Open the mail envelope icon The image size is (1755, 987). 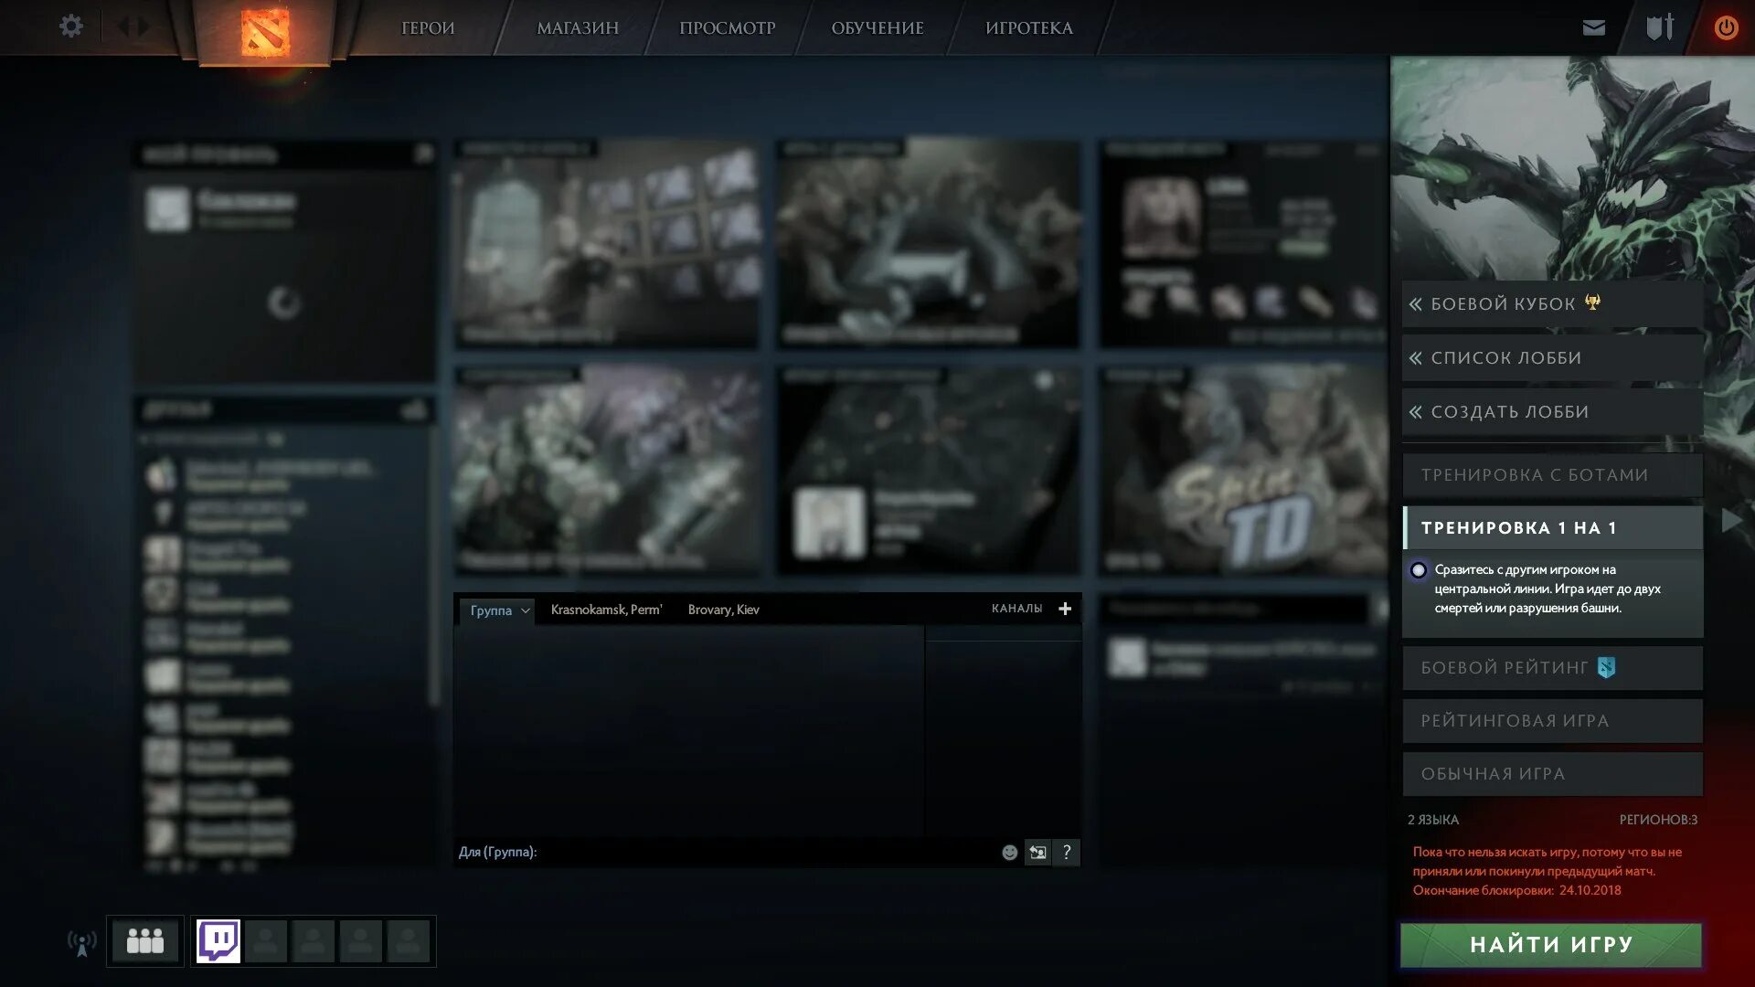click(1593, 27)
